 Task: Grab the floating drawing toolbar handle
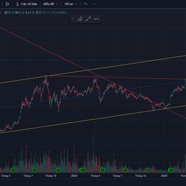pos(73,19)
